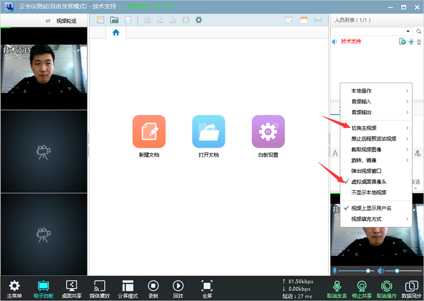The width and height of the screenshot is (424, 301).
Task: Uncheck 虚拟桌面摄像头 option
Action: [376, 182]
